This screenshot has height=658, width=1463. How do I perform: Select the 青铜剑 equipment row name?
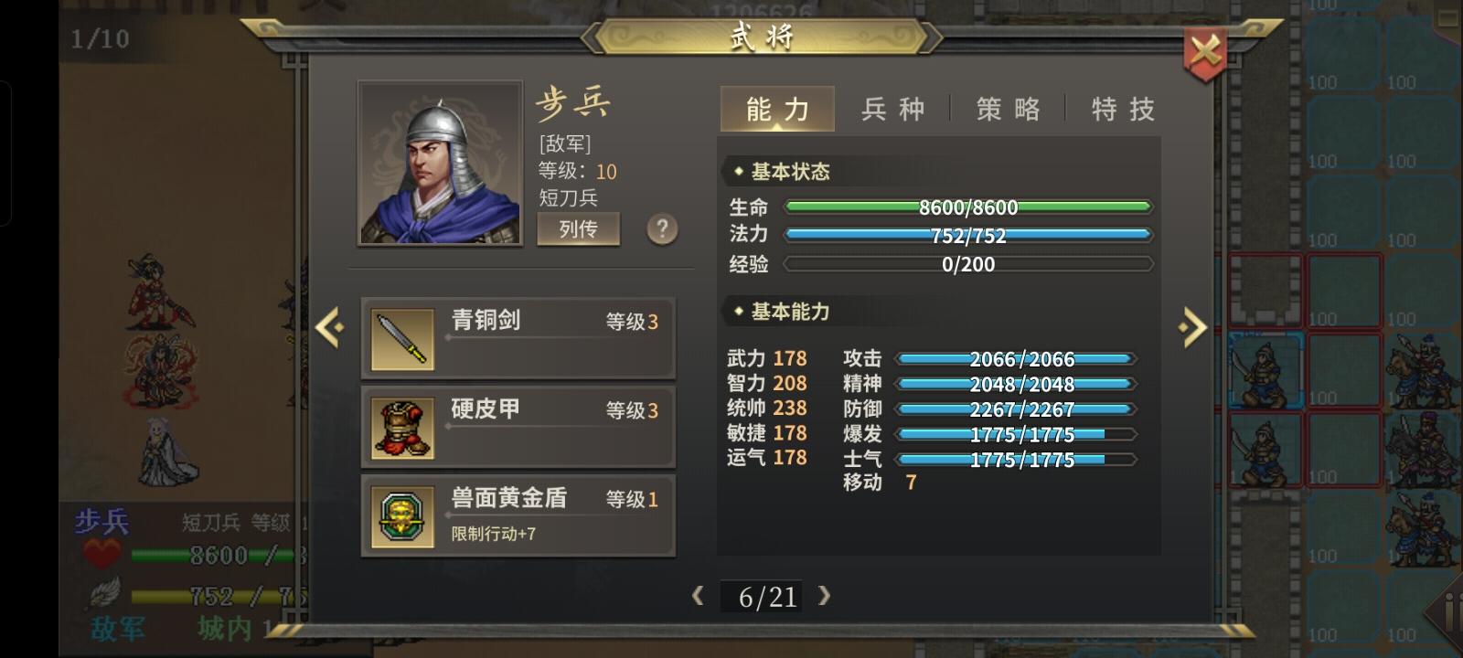point(486,320)
